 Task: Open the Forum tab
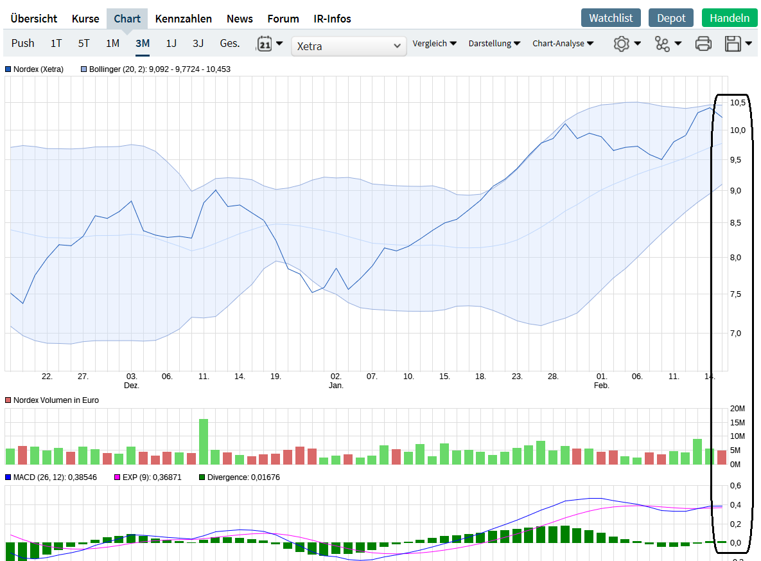click(283, 19)
